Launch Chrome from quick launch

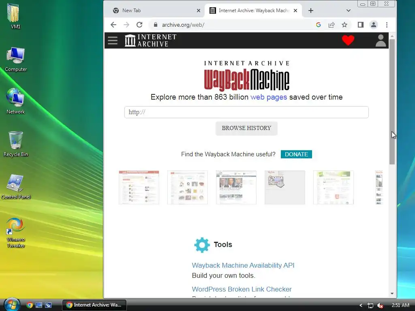(x=30, y=305)
